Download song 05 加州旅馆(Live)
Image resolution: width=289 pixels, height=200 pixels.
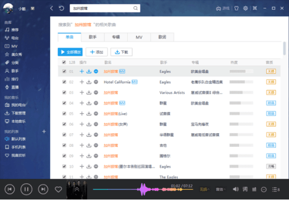coord(89,114)
